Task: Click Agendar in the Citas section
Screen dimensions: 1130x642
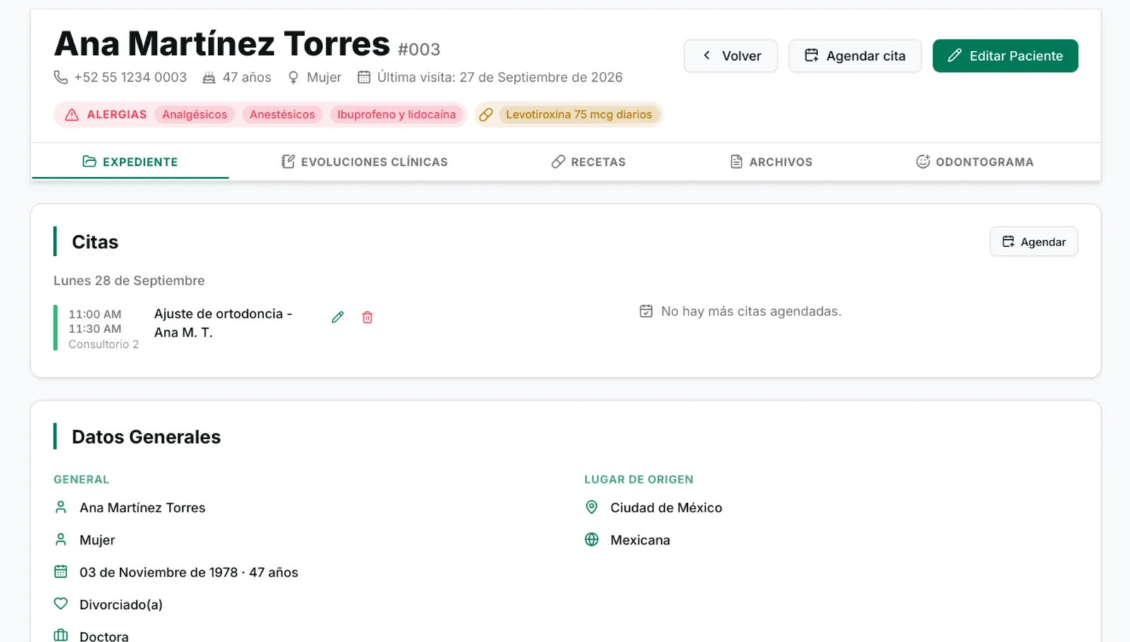Action: pos(1034,242)
